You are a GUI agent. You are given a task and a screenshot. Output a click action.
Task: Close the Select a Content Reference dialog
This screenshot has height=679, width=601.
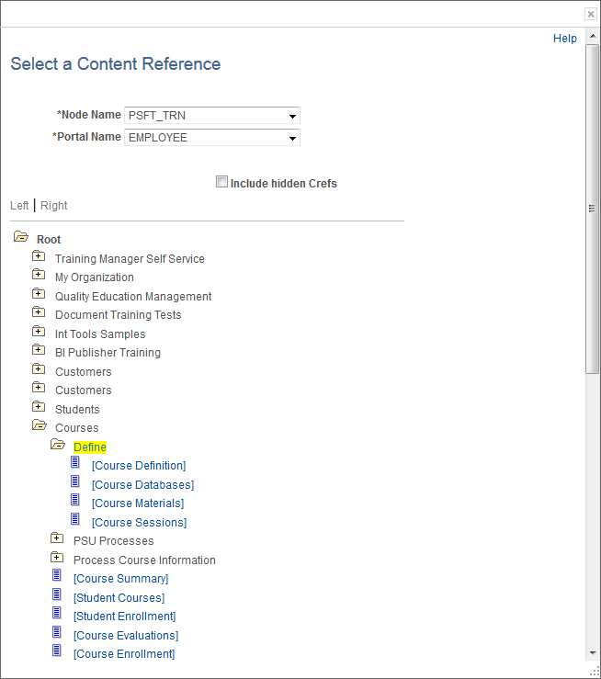(x=591, y=15)
